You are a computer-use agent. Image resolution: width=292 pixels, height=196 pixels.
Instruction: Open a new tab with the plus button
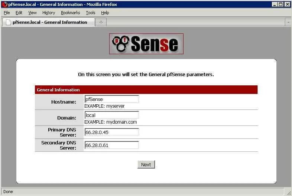(x=101, y=22)
